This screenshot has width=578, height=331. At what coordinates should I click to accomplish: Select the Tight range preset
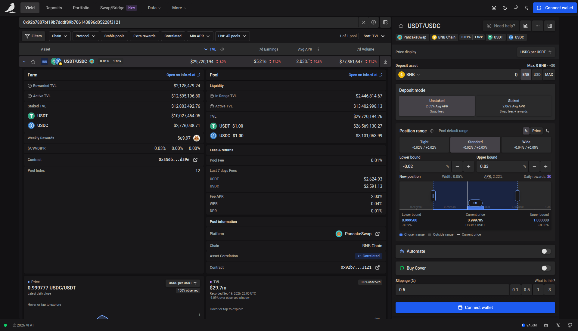point(424,145)
